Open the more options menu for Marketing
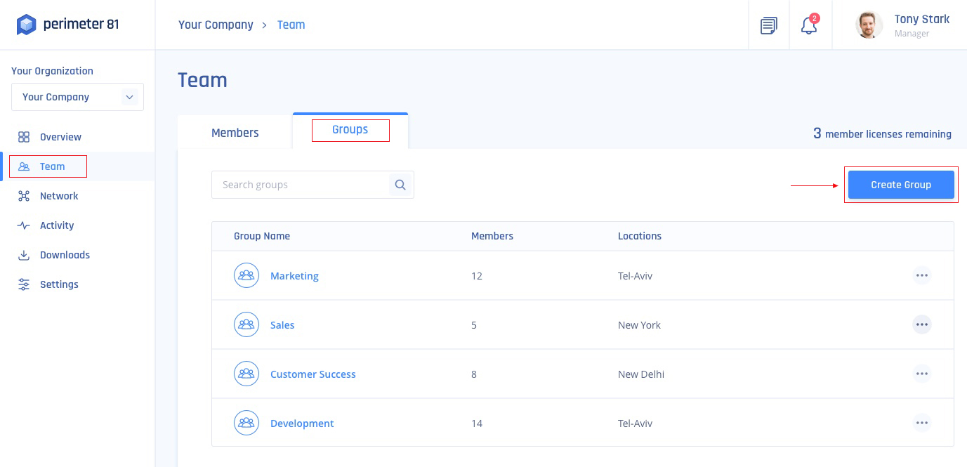Viewport: 967px width, 467px height. point(922,275)
